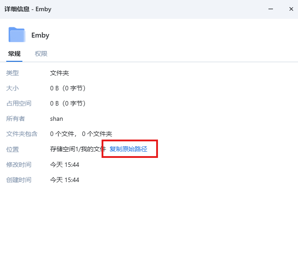Click the 文件夹包含 label
This screenshot has width=298, height=280.
click(22, 134)
